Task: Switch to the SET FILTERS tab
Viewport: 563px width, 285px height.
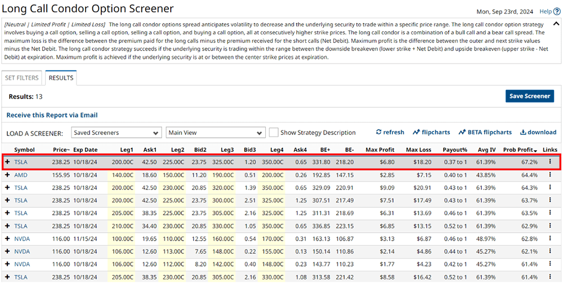Action: [x=22, y=78]
